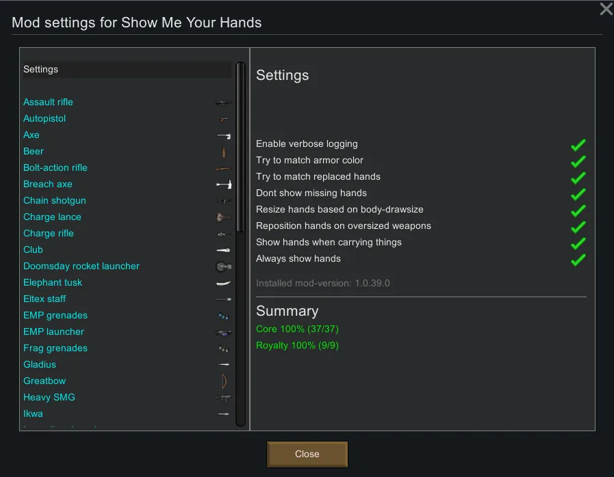The image size is (614, 477).
Task: Toggle the Try to match armor color option
Action: 578,161
